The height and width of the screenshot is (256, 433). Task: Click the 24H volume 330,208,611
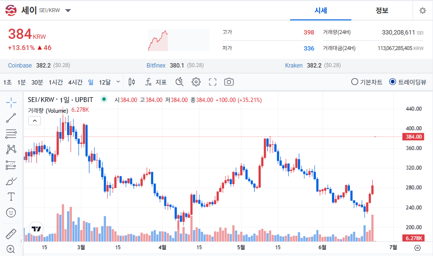[398, 33]
